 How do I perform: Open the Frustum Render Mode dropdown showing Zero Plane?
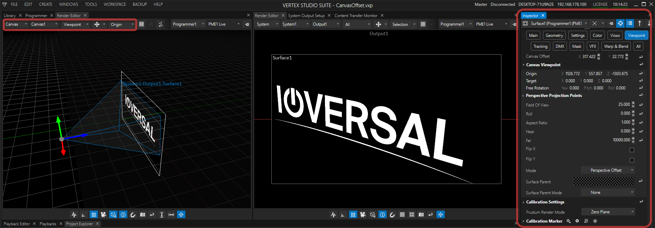(608, 212)
